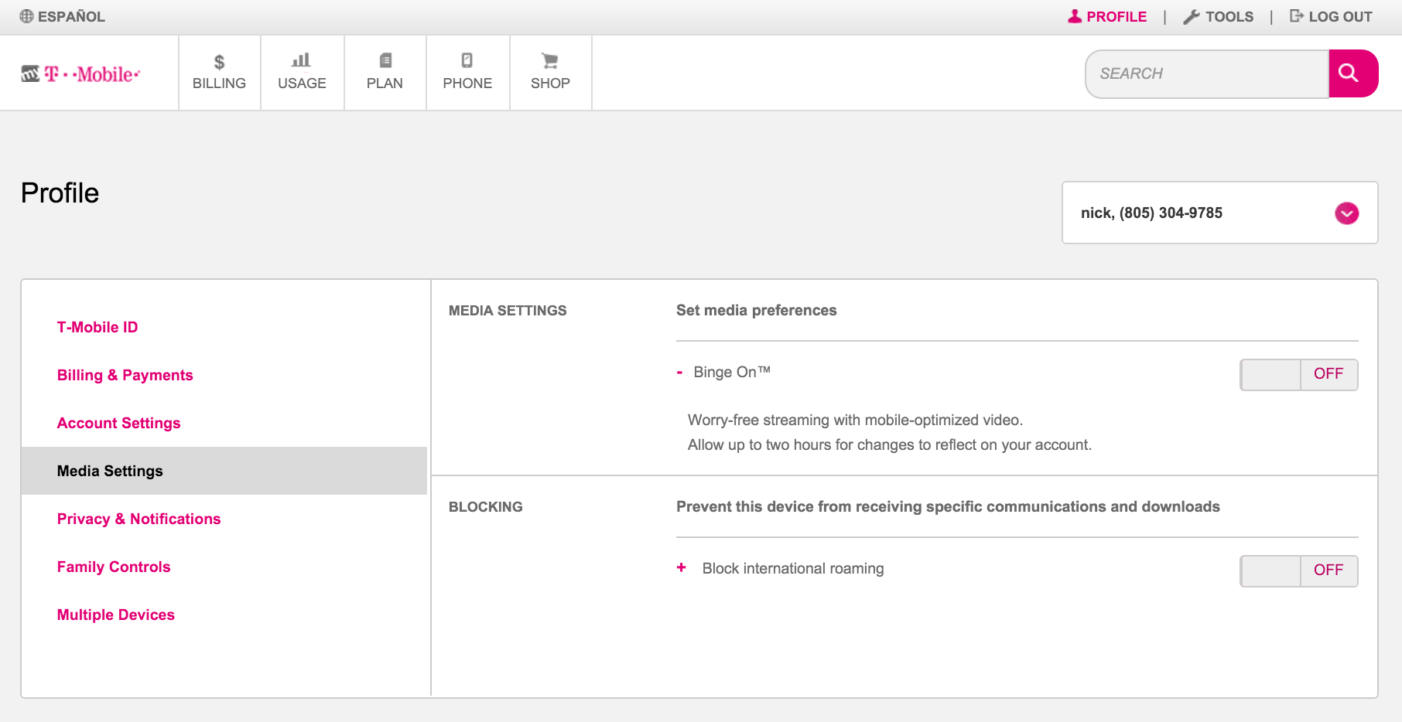Viewport: 1402px width, 722px height.
Task: Click the T-Mobile logo
Action: tap(81, 74)
